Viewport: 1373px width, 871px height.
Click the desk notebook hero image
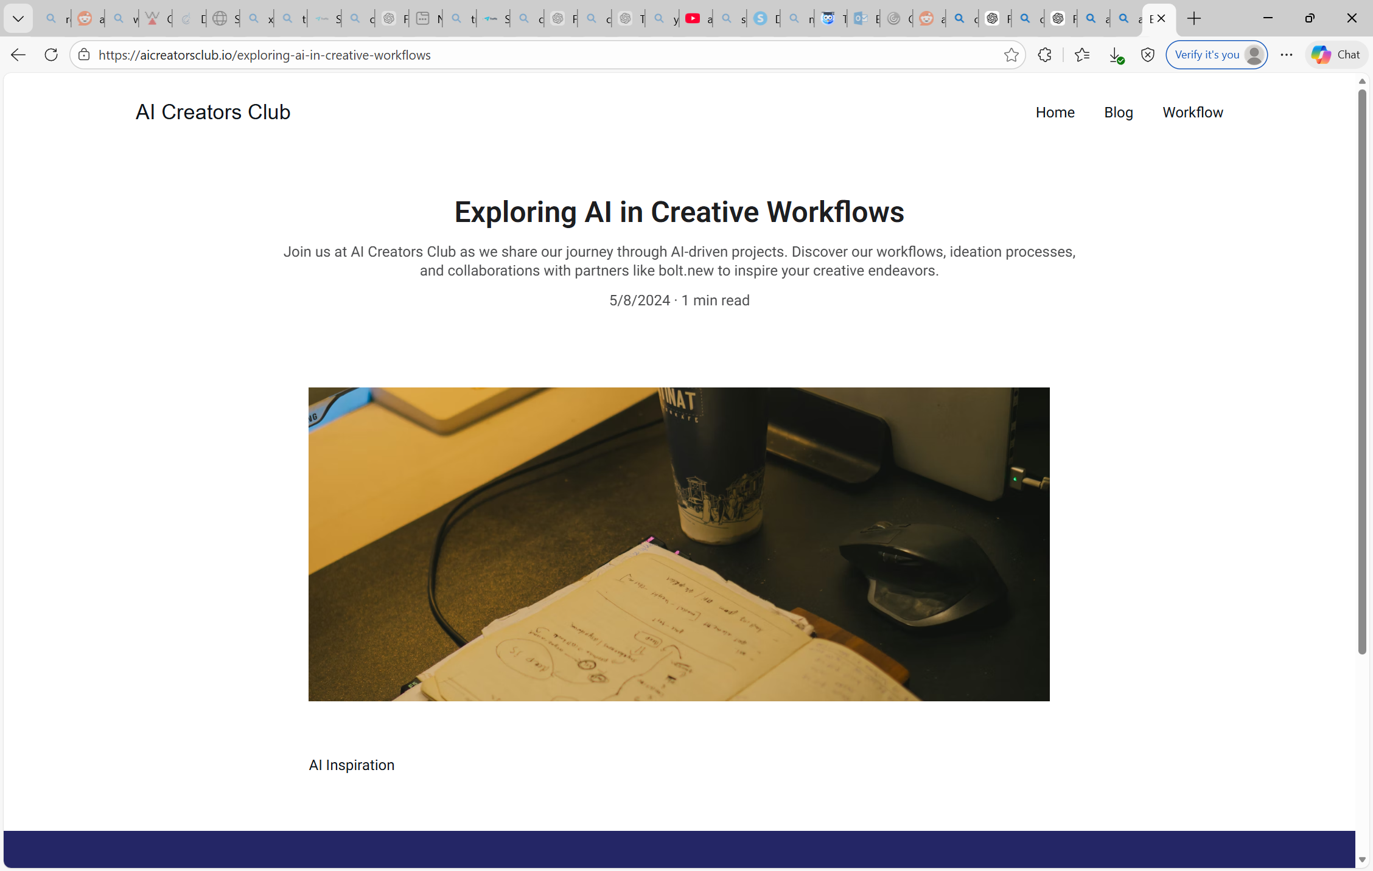(x=679, y=544)
